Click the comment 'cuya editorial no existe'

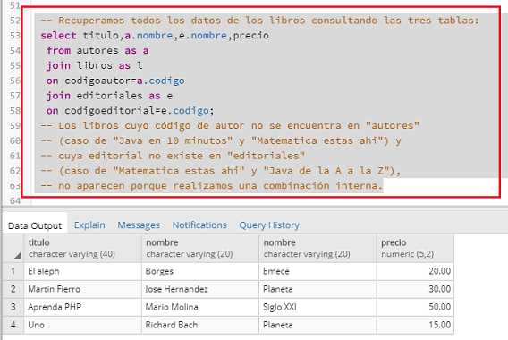[173, 156]
